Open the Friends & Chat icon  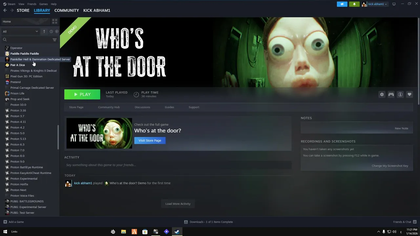(414, 222)
